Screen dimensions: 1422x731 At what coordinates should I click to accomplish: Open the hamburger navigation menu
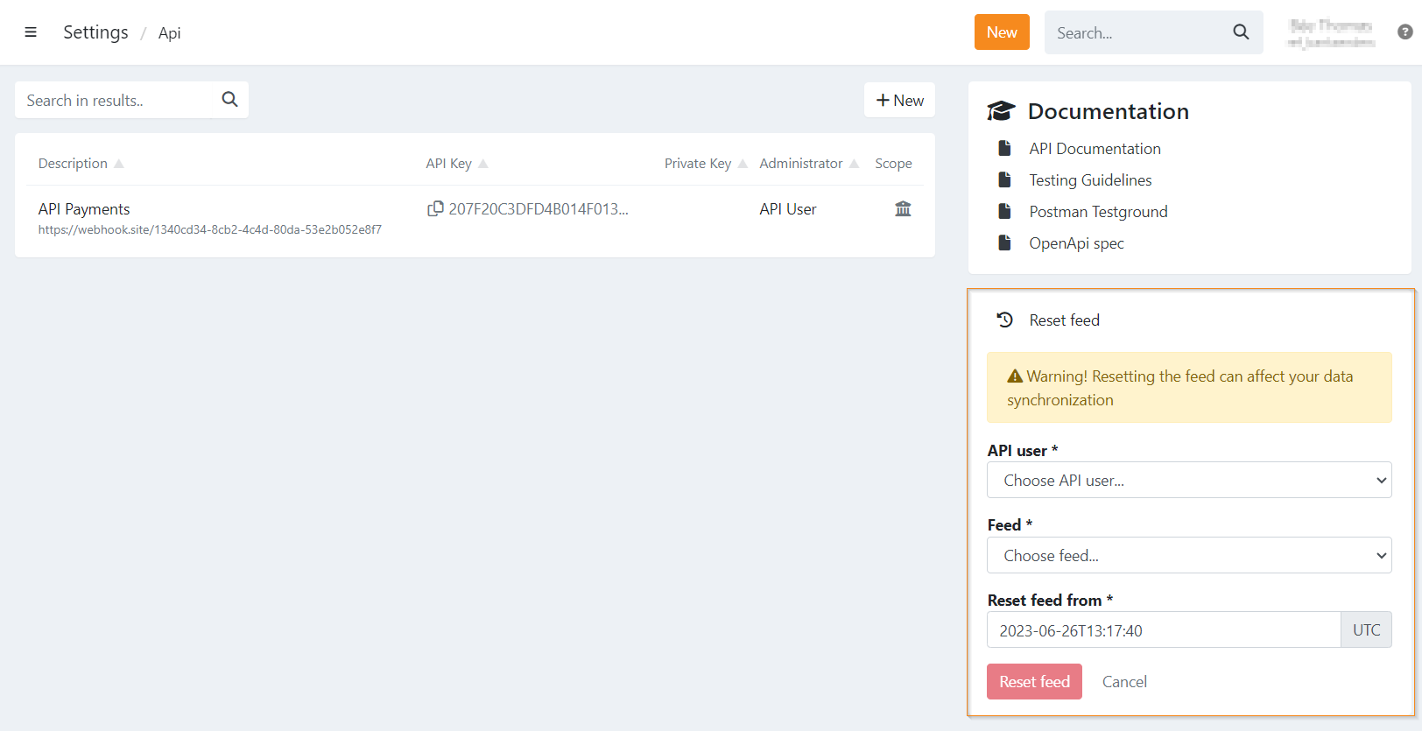31,32
